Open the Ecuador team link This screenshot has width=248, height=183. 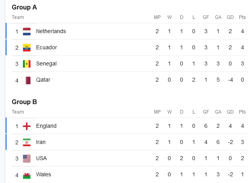tap(46, 47)
